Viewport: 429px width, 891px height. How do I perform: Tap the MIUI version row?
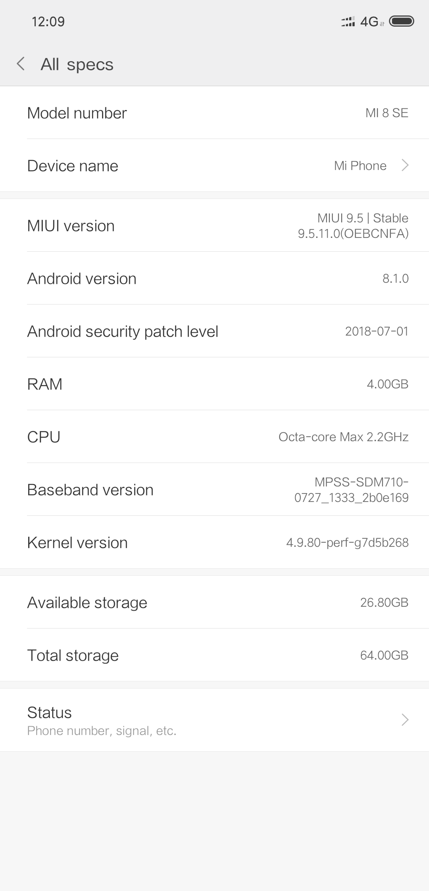tap(214, 226)
